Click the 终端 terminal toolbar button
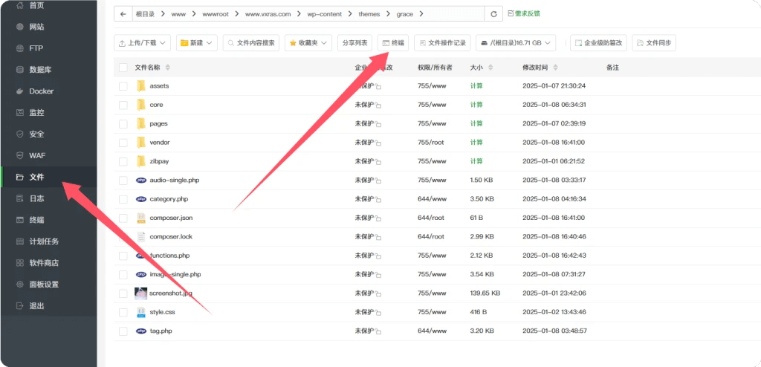This screenshot has width=761, height=367. click(x=393, y=43)
